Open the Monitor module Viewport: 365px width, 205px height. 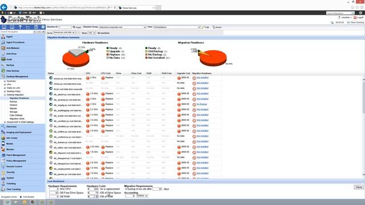[23, 149]
